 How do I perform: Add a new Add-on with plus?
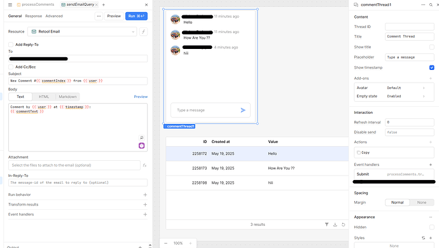(x=431, y=78)
